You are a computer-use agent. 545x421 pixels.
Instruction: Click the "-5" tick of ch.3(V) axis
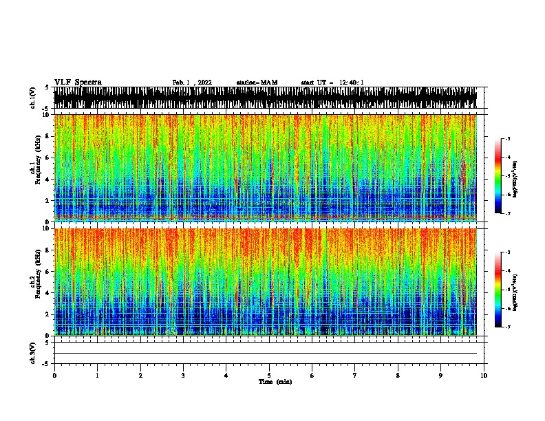45,364
